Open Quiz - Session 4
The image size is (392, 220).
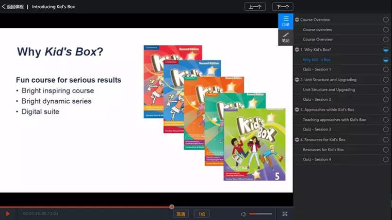317,159
